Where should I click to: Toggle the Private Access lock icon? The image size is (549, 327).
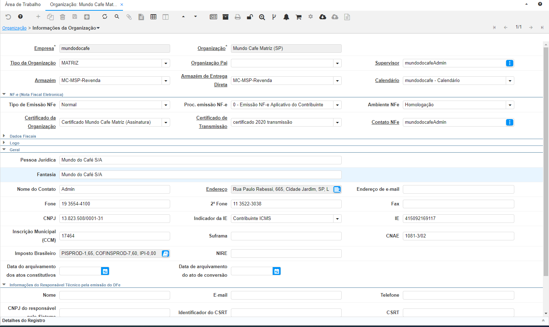tap(250, 17)
